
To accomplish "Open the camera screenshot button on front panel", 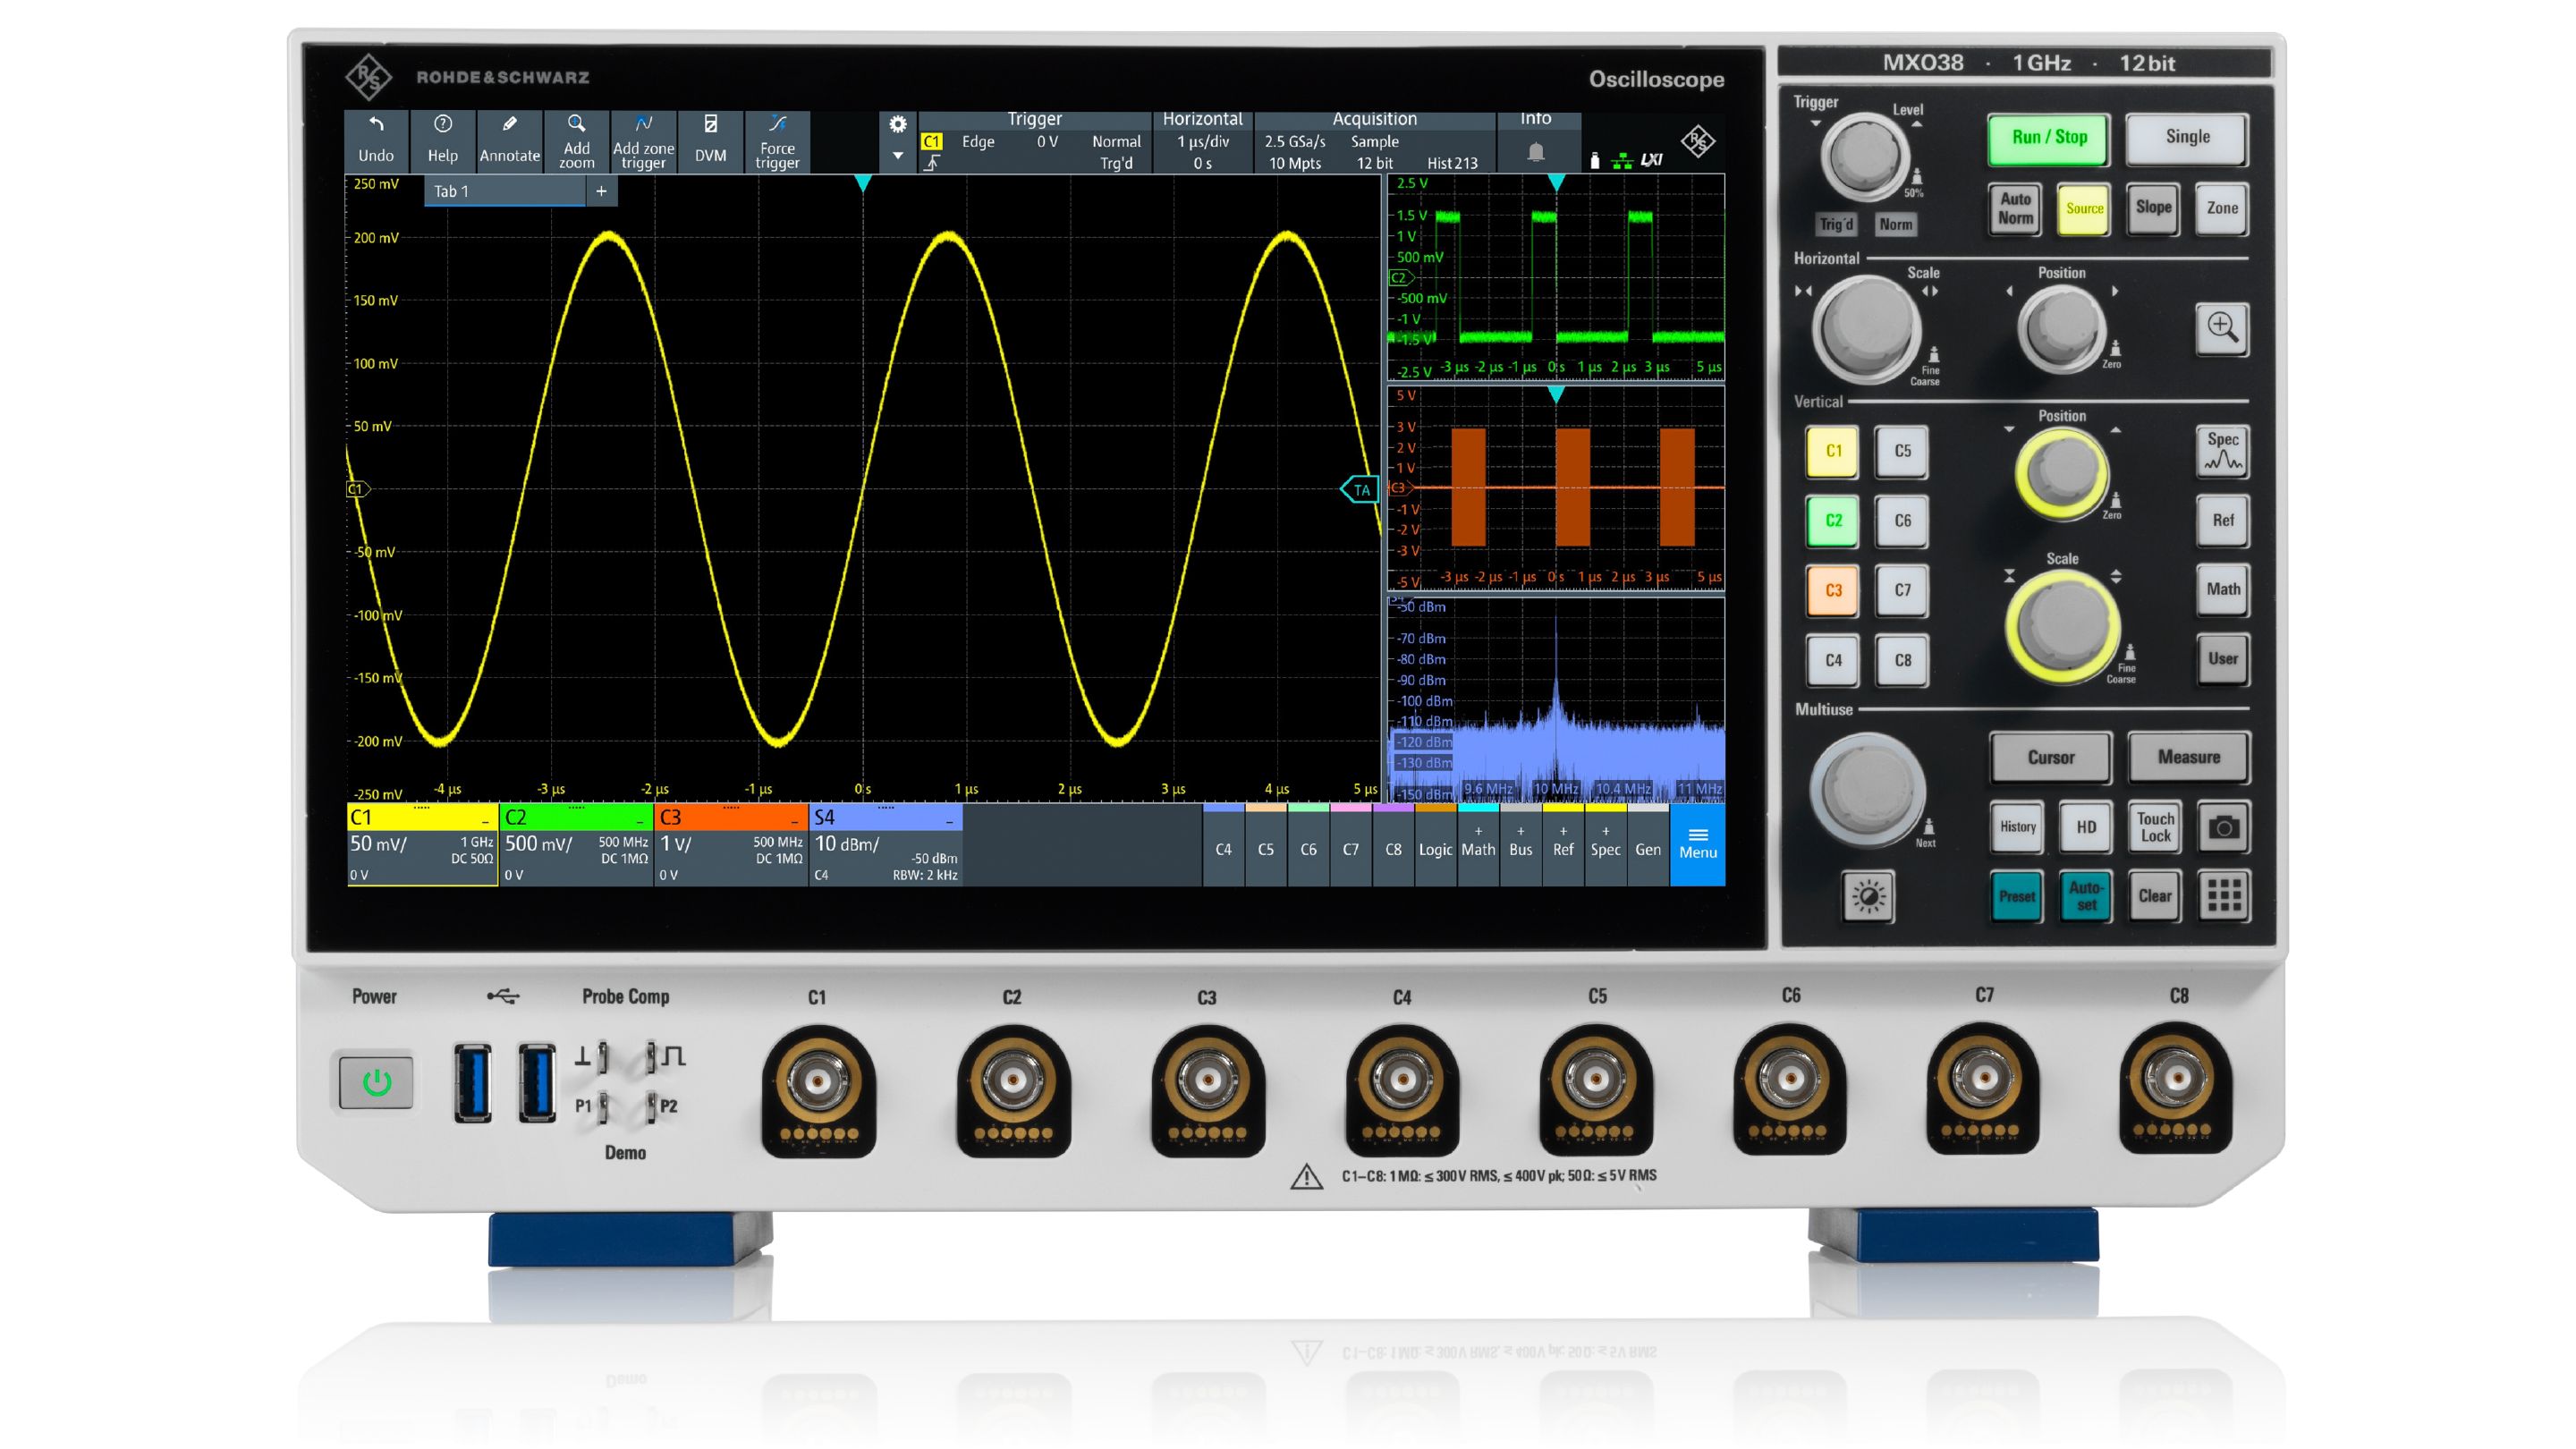I will [2222, 827].
